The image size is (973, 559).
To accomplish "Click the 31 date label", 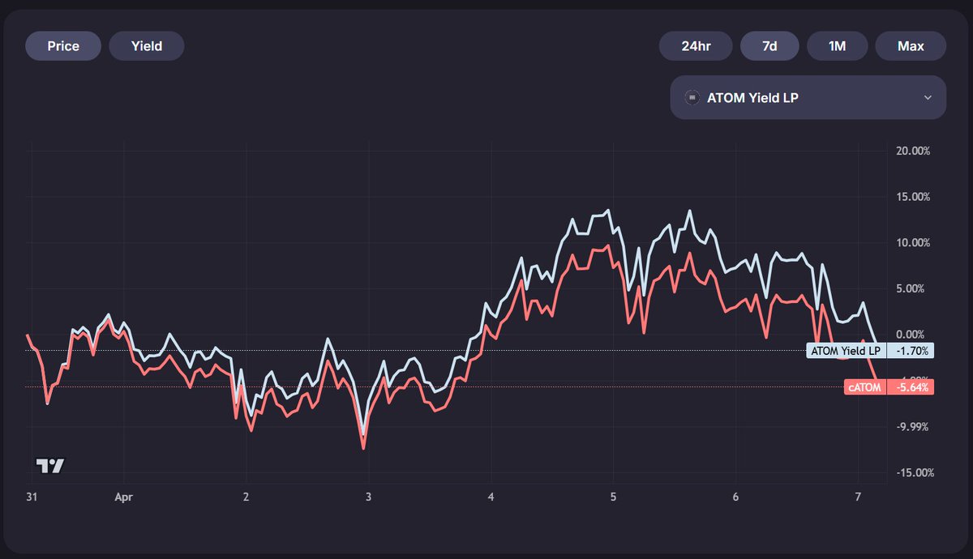I will click(31, 497).
